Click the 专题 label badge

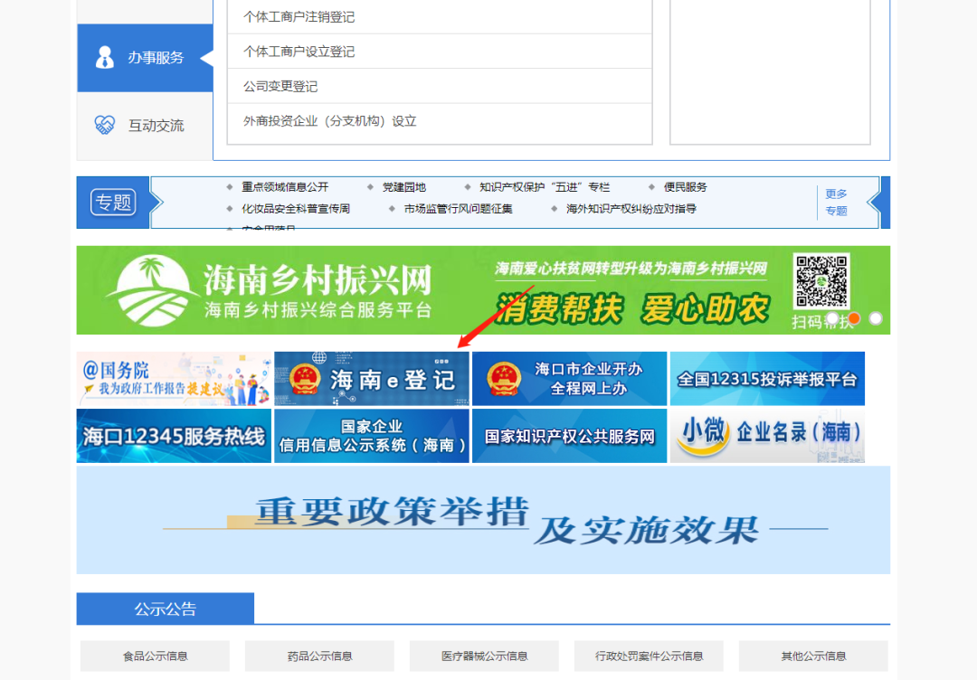(x=113, y=203)
